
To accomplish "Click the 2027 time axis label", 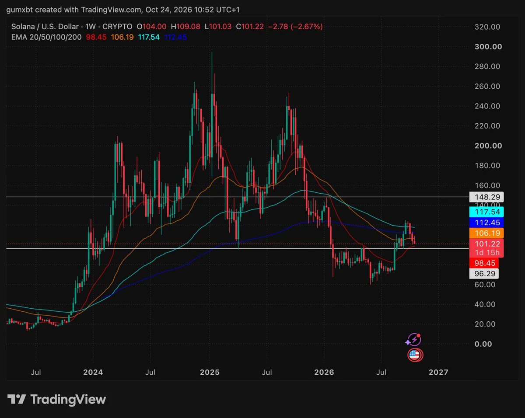I will (x=438, y=372).
